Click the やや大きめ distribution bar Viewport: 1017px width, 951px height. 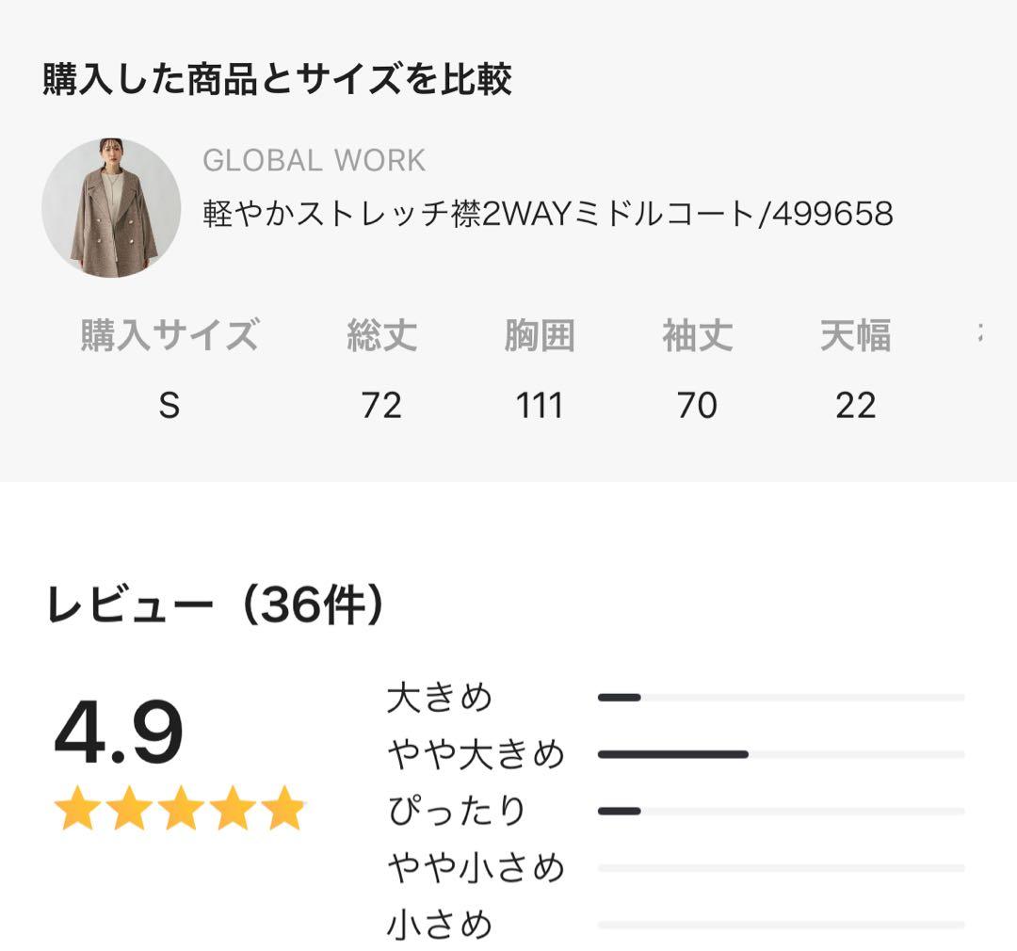(673, 751)
